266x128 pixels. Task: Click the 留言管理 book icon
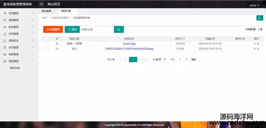point(5,54)
